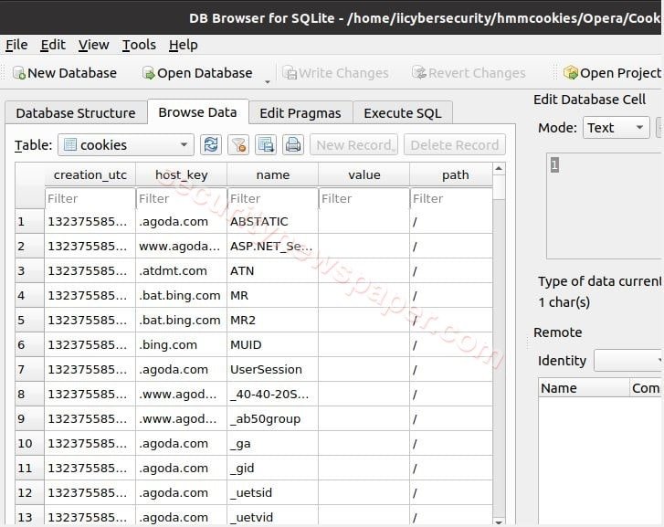This screenshot has width=664, height=527.
Task: Switch to the Browse Data tab
Action: click(197, 112)
